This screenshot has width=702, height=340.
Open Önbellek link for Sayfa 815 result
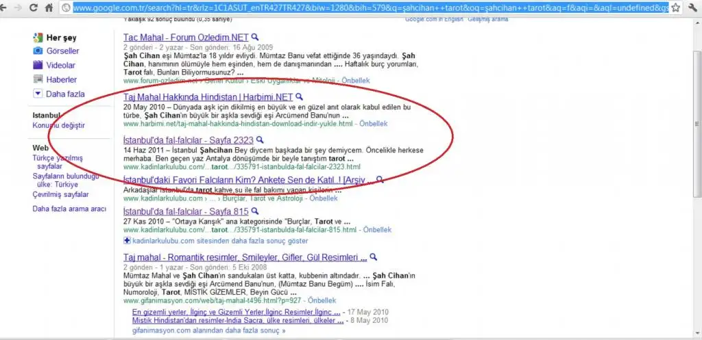378,230
